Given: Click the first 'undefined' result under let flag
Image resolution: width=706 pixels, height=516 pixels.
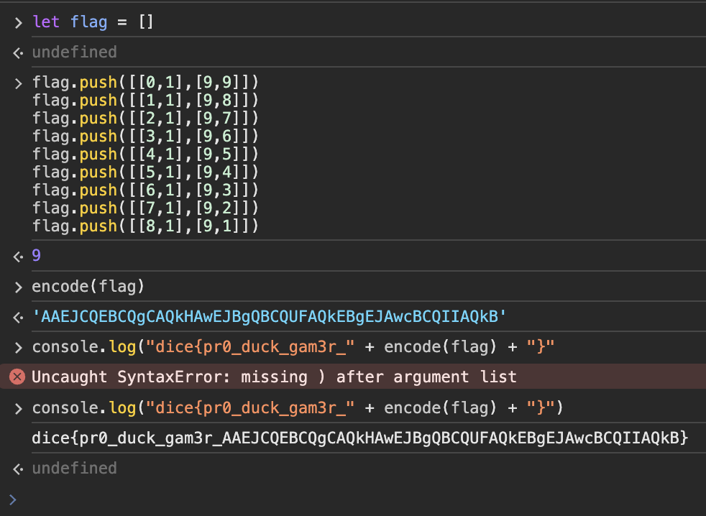Looking at the screenshot, I should click(74, 52).
